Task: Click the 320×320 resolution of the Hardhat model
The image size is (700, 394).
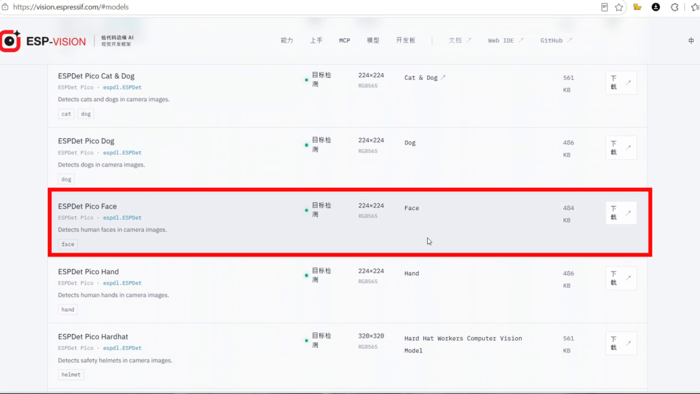Action: click(371, 336)
